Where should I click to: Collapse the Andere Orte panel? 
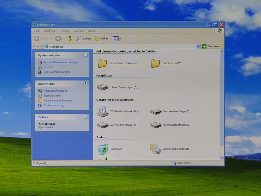click(x=86, y=83)
